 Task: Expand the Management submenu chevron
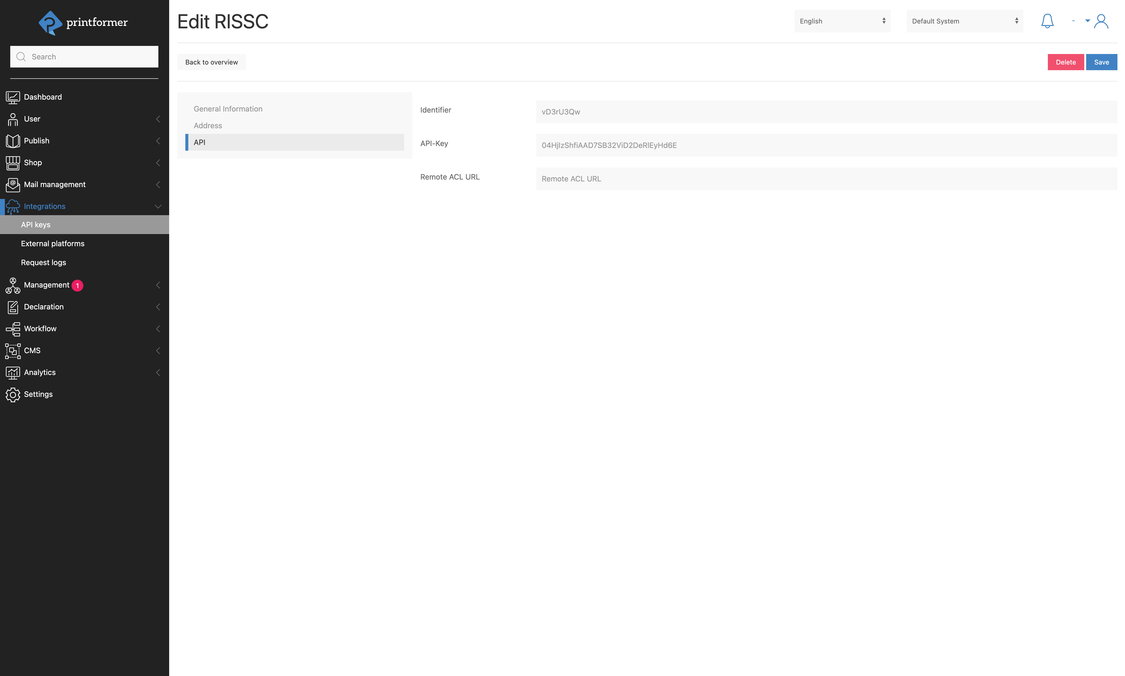158,285
